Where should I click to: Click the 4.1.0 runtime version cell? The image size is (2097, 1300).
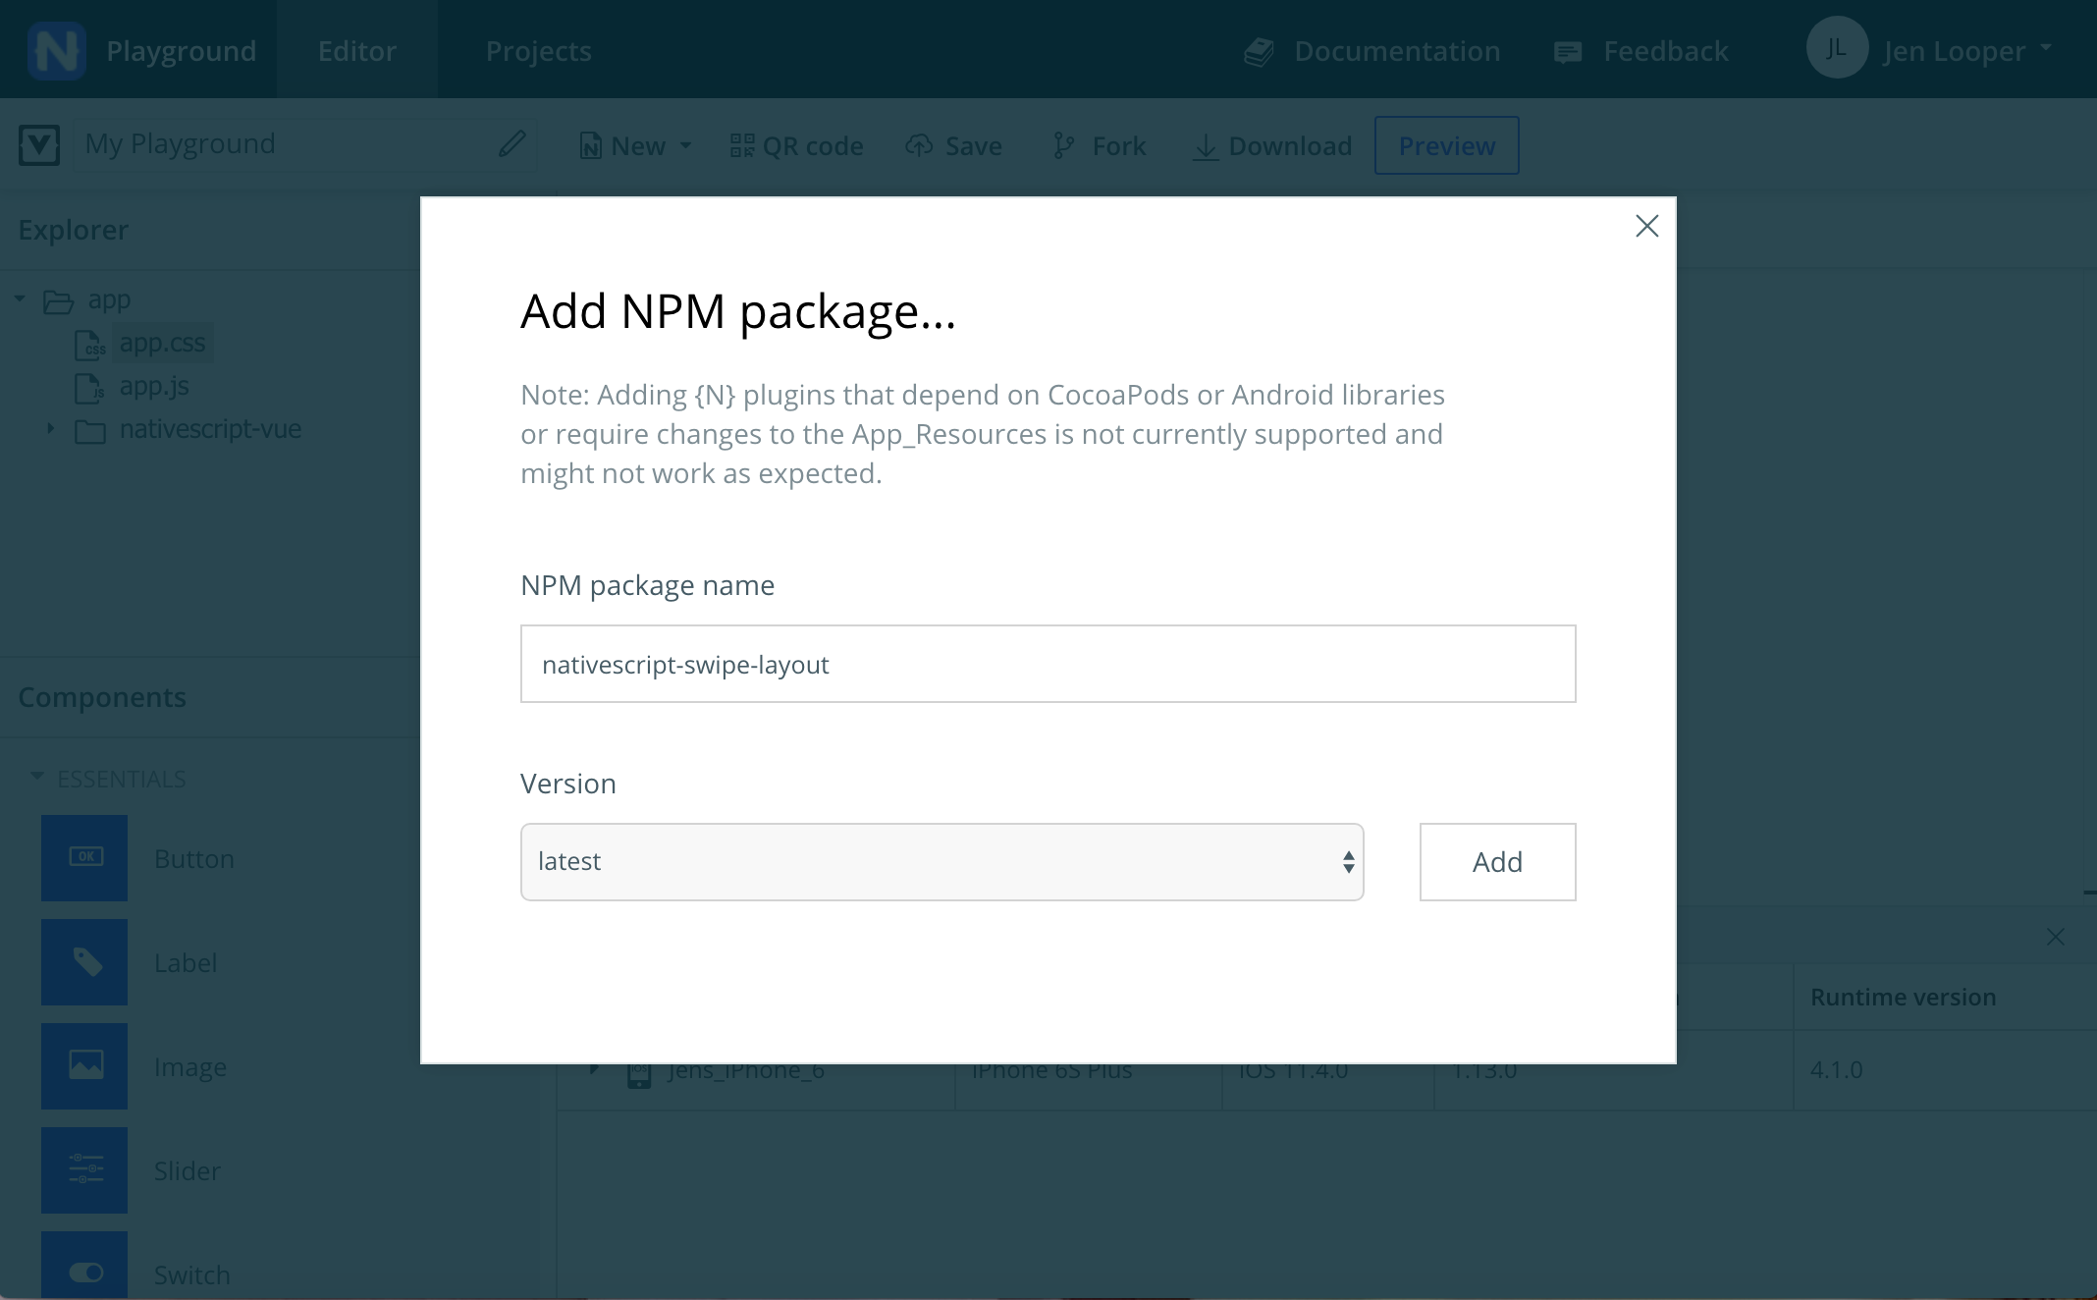tap(1837, 1069)
